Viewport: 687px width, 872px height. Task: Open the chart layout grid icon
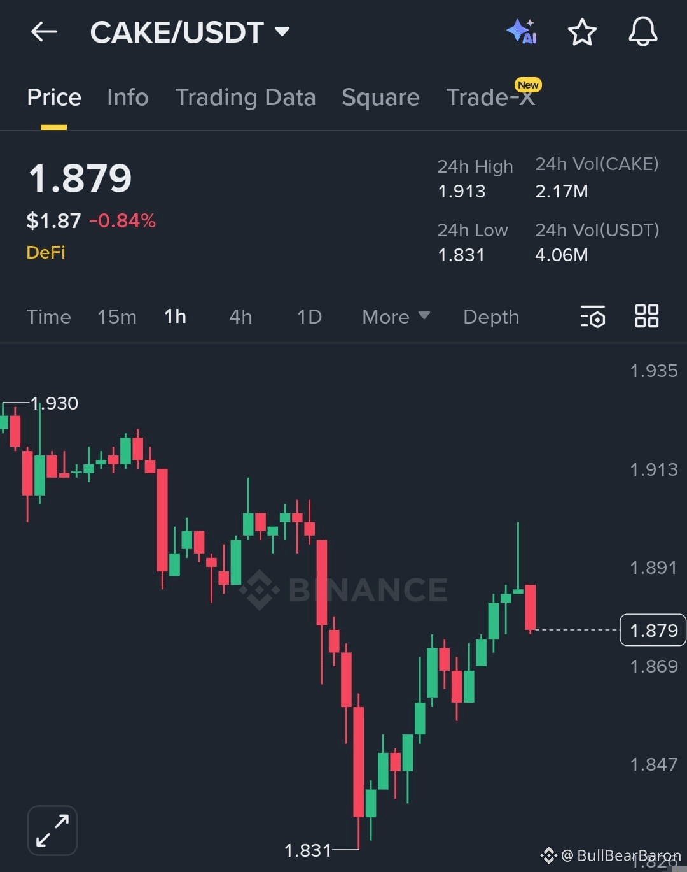(647, 316)
